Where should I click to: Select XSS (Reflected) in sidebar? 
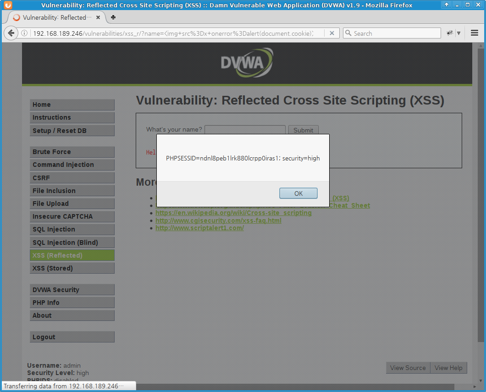(72, 255)
